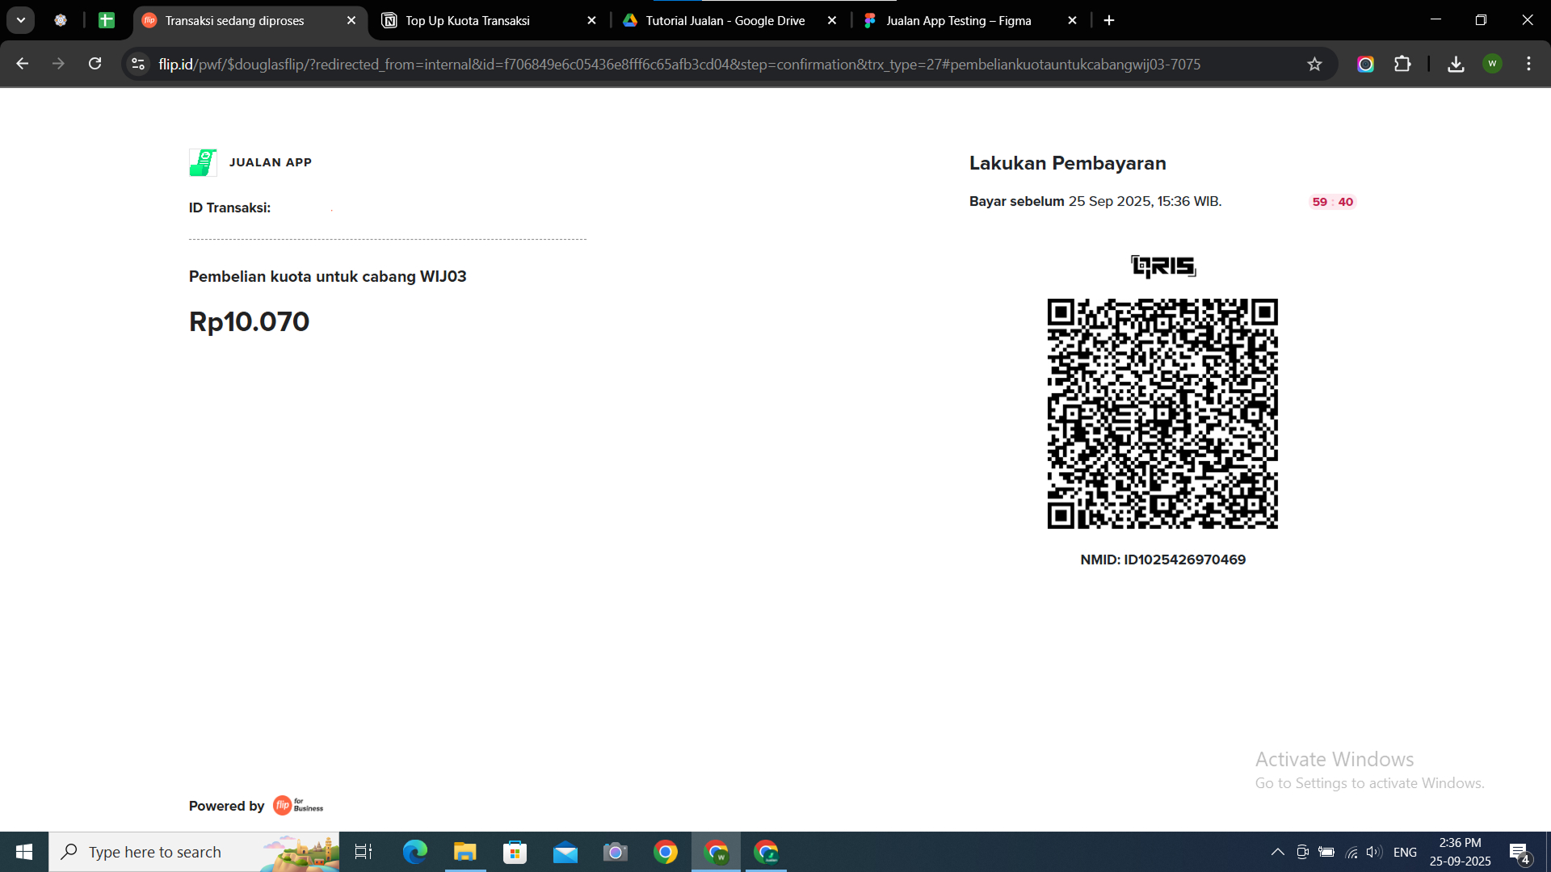Open the Extensions puzzle icon
This screenshot has height=872, width=1551.
pos(1402,64)
